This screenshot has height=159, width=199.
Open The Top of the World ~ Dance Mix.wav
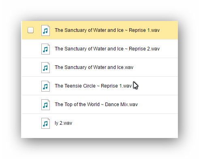tap(96, 105)
